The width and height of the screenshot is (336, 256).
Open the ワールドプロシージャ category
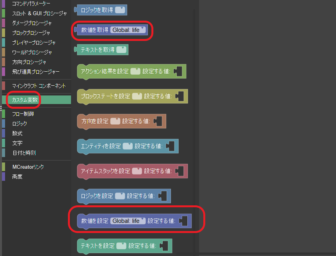(x=32, y=53)
